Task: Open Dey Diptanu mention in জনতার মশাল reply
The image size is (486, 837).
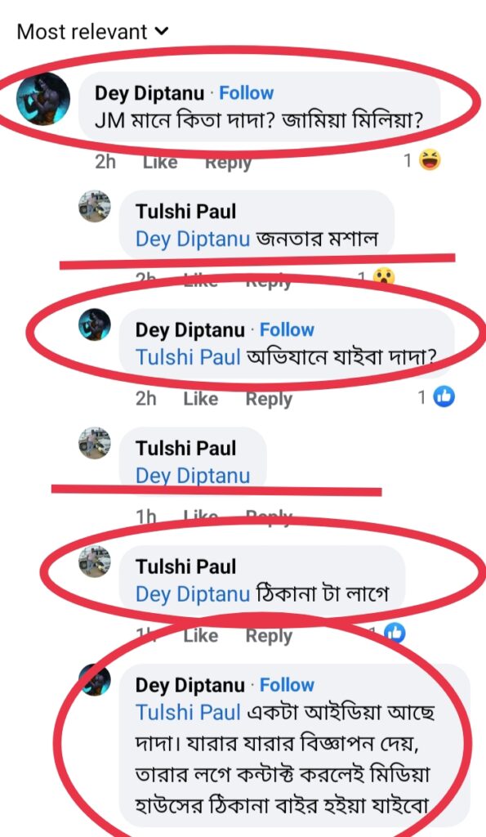Action: click(x=193, y=239)
